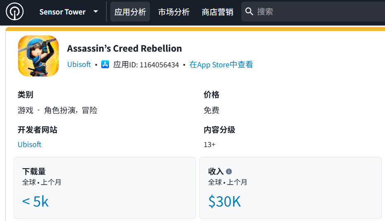
Task: Click the 角色扮演, 冒险 category text
Action: (71, 110)
